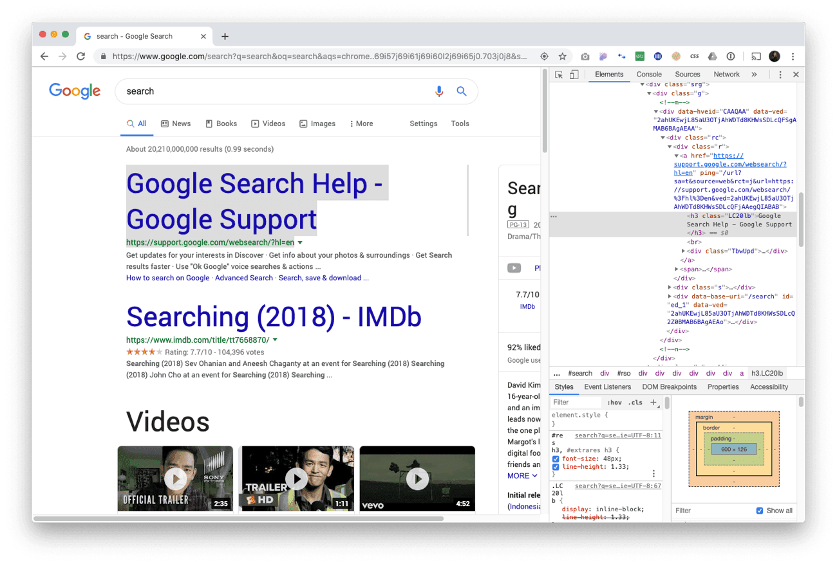Add new style rule with plus icon
Image resolution: width=837 pixels, height=564 pixels.
[x=653, y=403]
